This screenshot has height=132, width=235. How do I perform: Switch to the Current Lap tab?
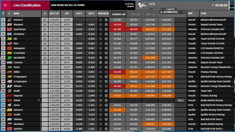(119, 14)
